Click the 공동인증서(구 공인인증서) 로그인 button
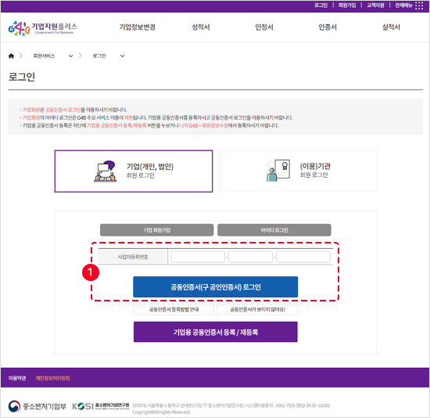The width and height of the screenshot is (430, 418). (x=215, y=287)
